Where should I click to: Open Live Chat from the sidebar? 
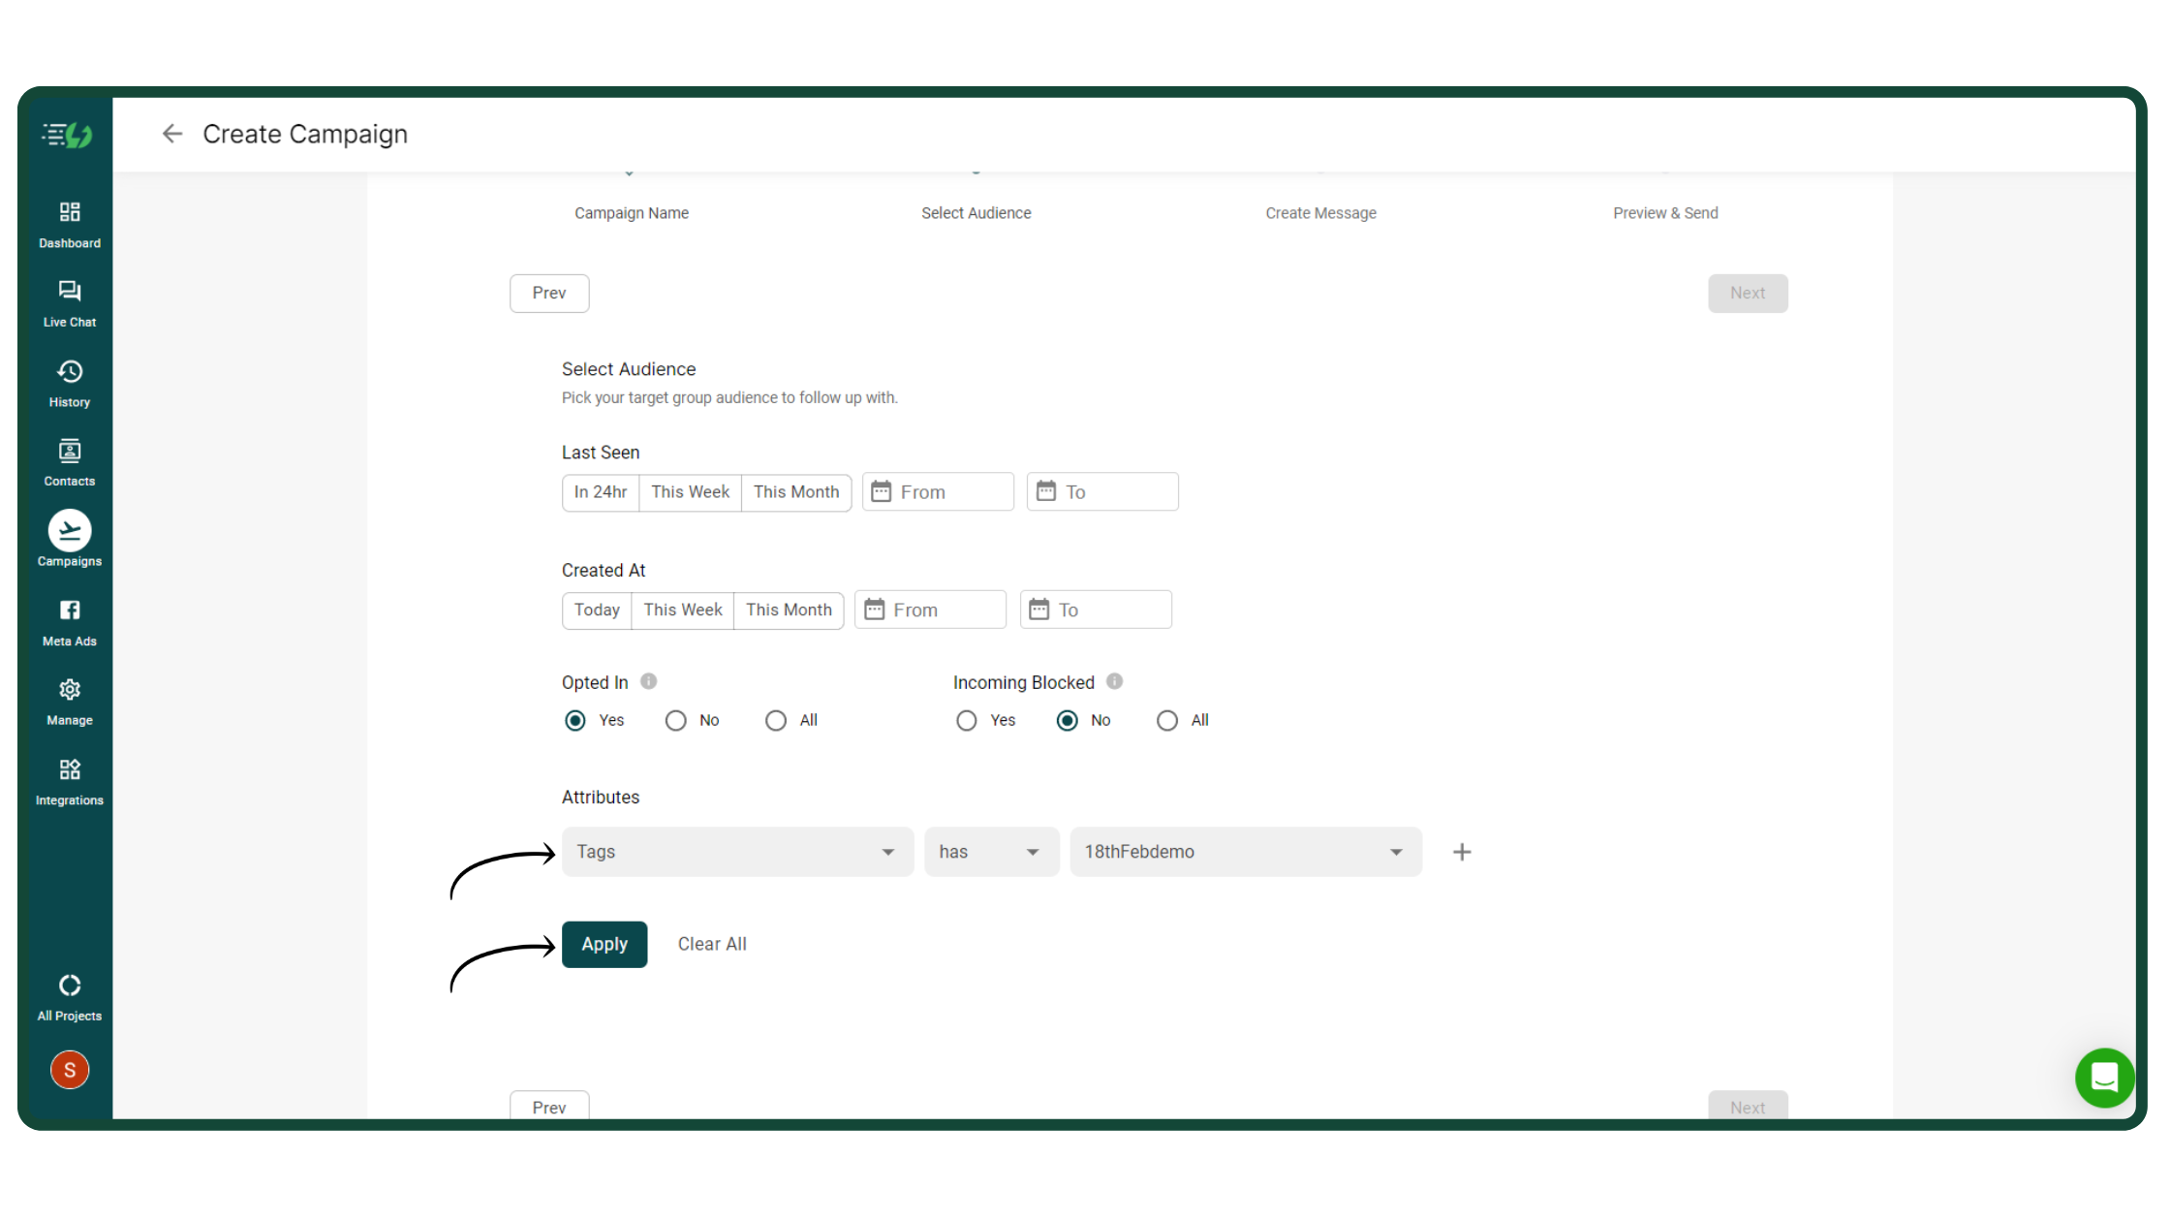[x=70, y=303]
